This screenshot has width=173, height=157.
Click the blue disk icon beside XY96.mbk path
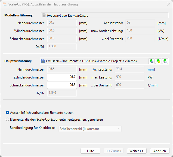[43, 61]
